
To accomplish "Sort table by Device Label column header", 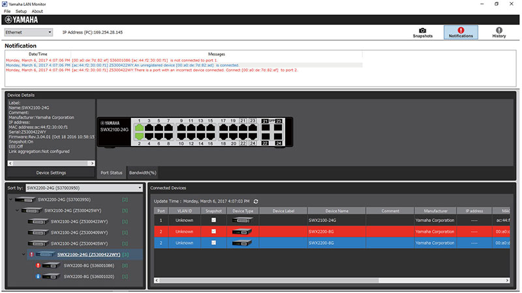I will tap(283, 211).
